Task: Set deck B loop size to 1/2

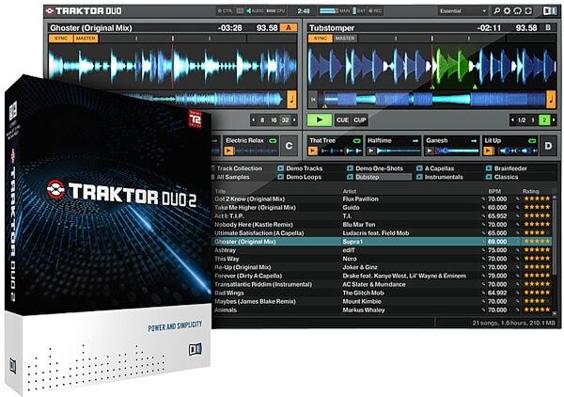Action: (x=522, y=119)
